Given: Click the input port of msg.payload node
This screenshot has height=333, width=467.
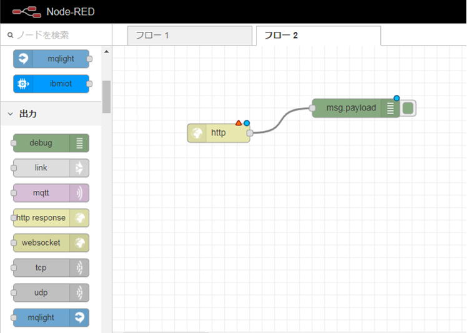Looking at the screenshot, I should pyautogui.click(x=312, y=108).
